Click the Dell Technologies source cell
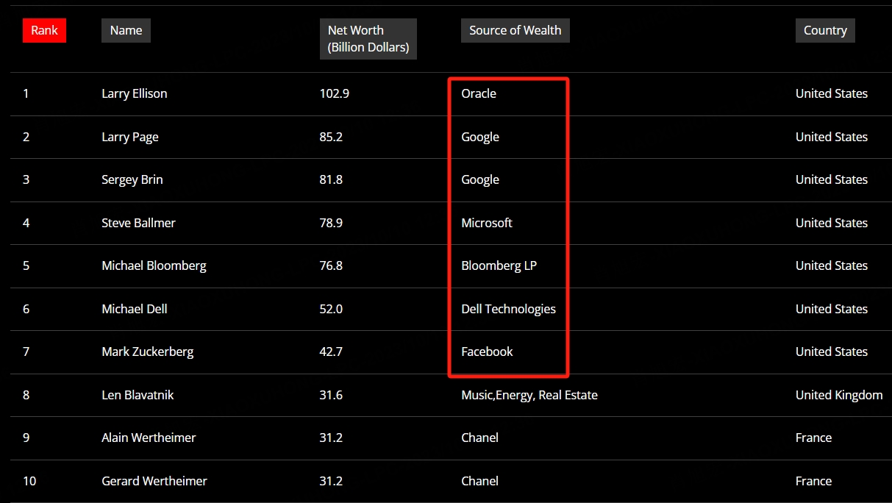This screenshot has height=503, width=892. [x=509, y=309]
